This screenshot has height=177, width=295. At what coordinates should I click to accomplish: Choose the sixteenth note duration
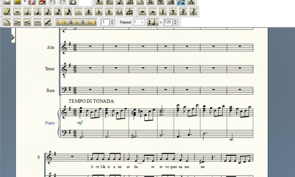click(x=58, y=12)
